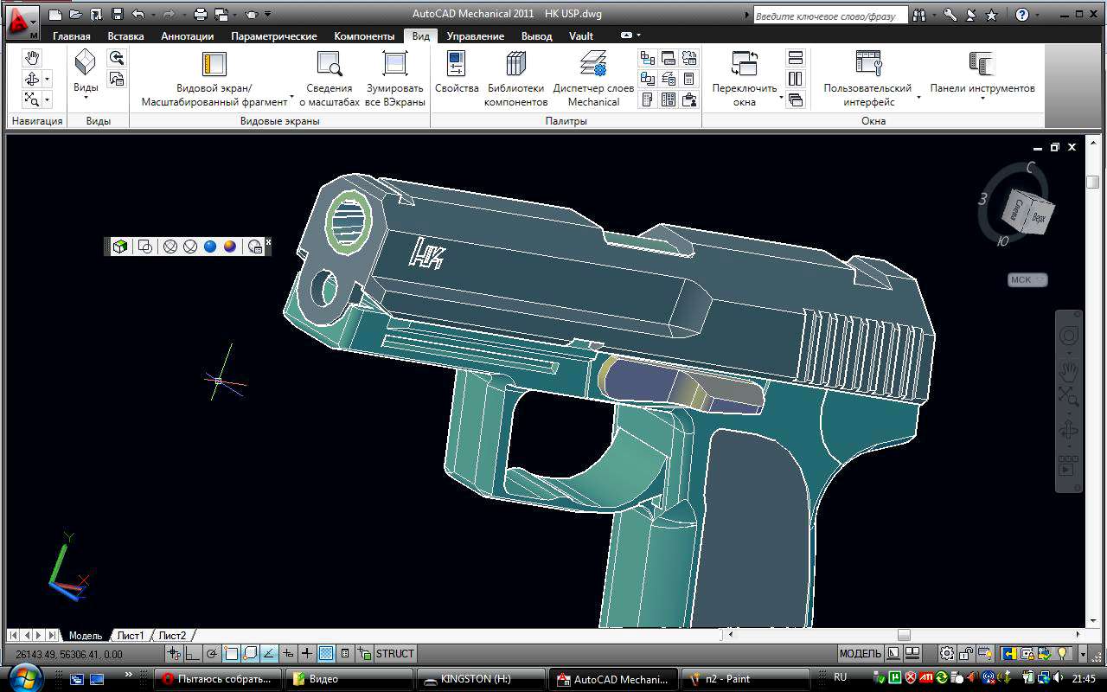1107x692 pixels.
Task: Click the calculator palette icon
Action: pyautogui.click(x=689, y=79)
